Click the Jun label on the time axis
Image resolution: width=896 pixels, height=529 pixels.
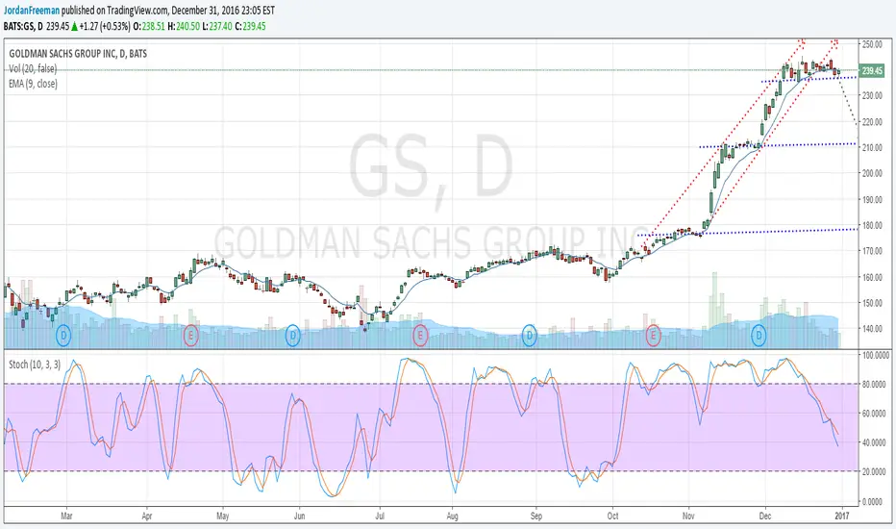299,516
